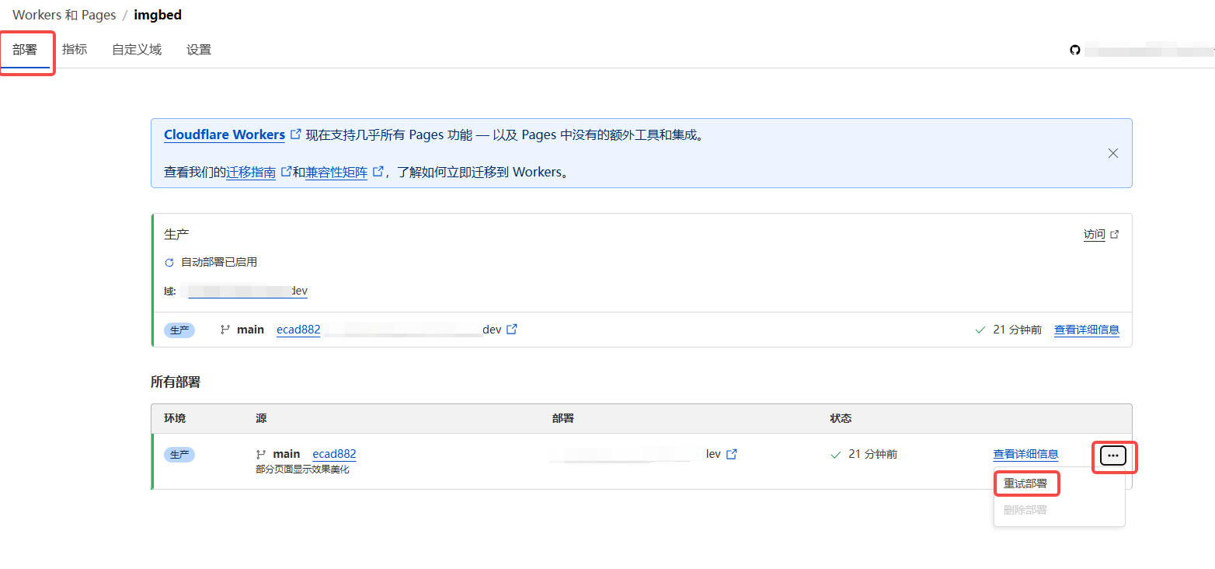1215x569 pixels.
Task: Open commit ecad882 in all deployments table
Action: [334, 454]
